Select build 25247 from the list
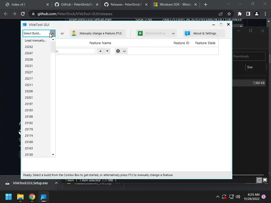Viewport: 271px width, 203px height. [37, 53]
